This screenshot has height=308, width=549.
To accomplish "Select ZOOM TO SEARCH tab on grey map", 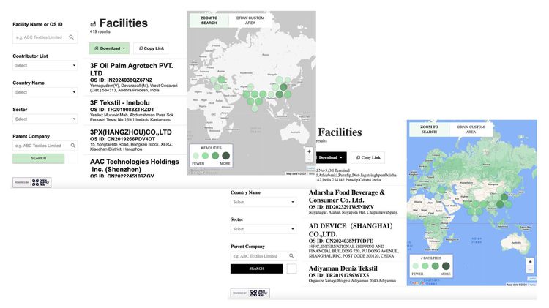I will [209, 20].
